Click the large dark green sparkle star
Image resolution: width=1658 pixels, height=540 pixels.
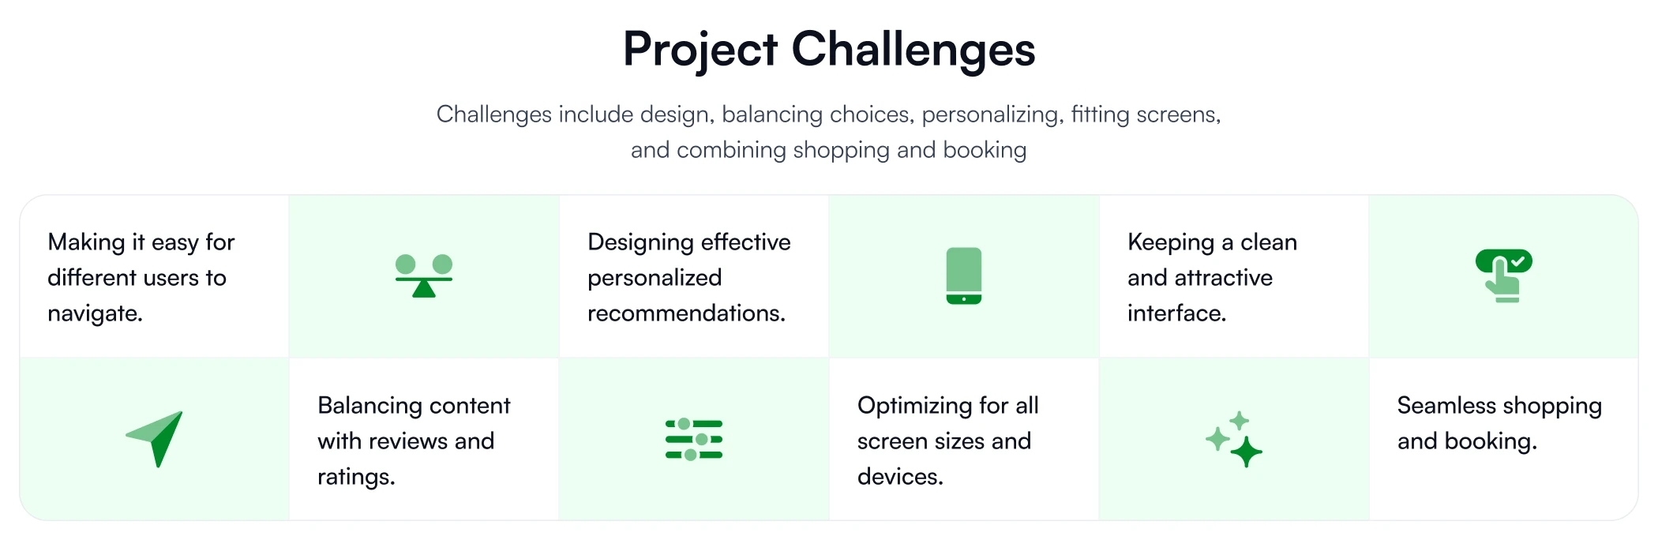tap(1246, 452)
